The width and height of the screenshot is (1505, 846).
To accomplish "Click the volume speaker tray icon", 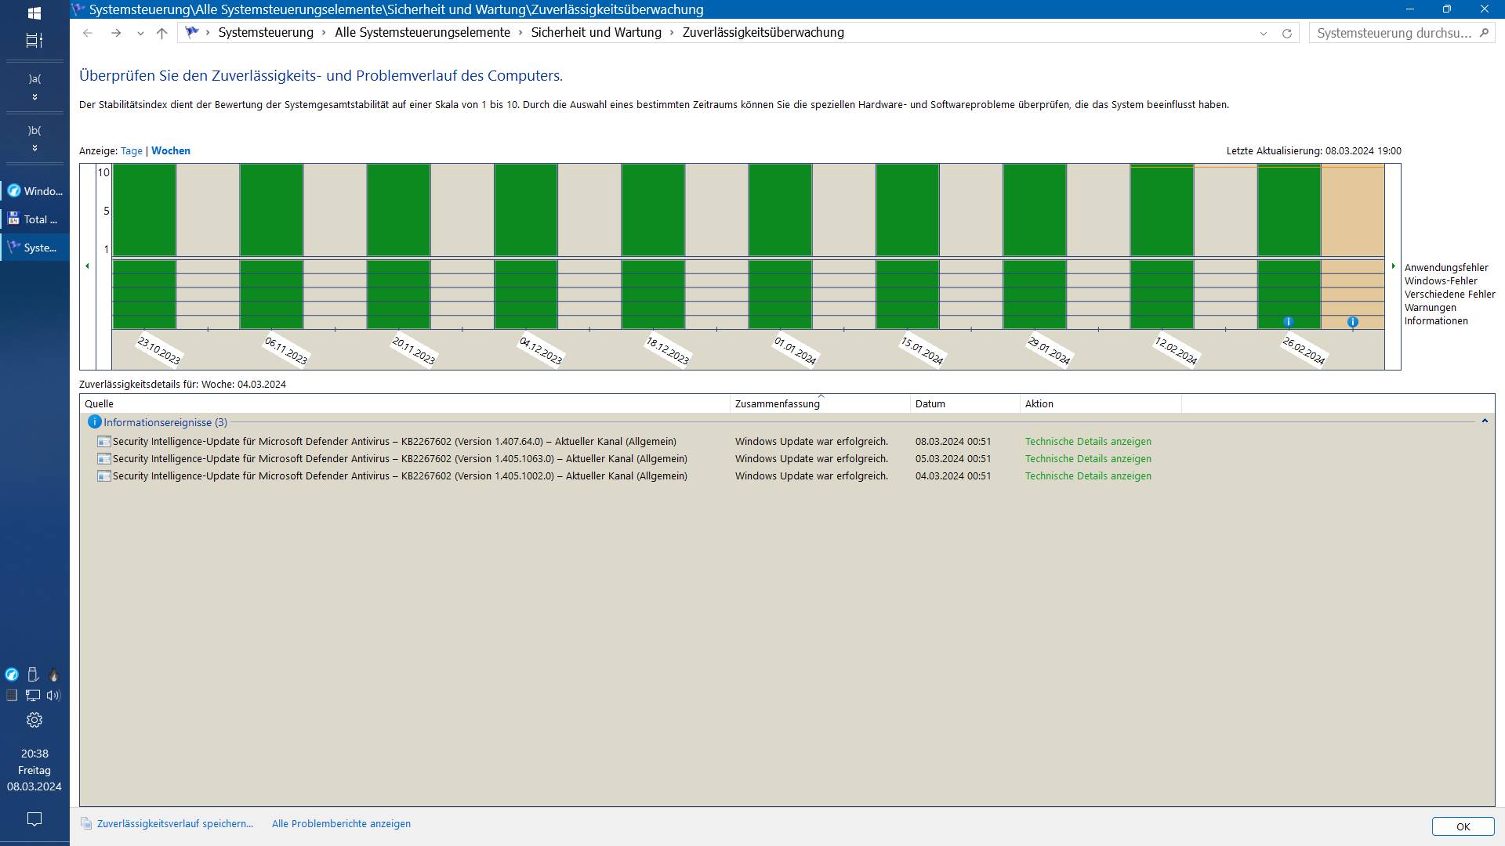I will (53, 696).
